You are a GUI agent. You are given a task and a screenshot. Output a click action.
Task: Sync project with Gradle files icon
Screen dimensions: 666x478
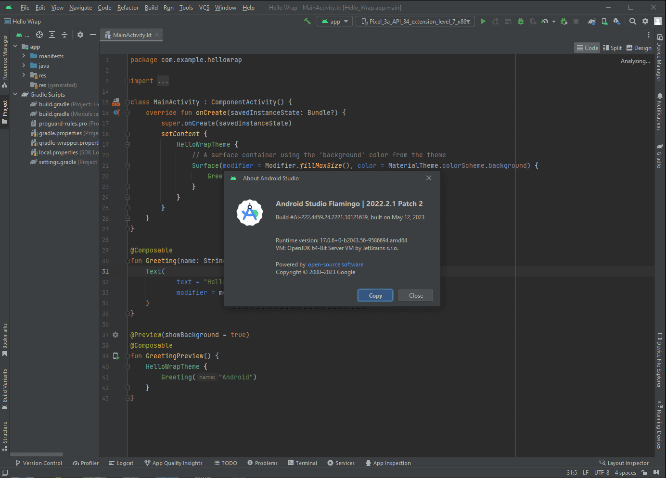(592, 21)
